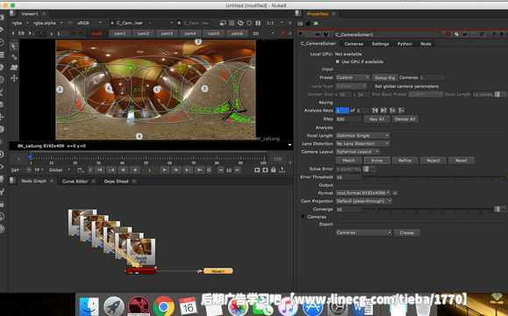Toggle the center node circle icon in node header
Screen dimensions: 508x316
(309, 34)
